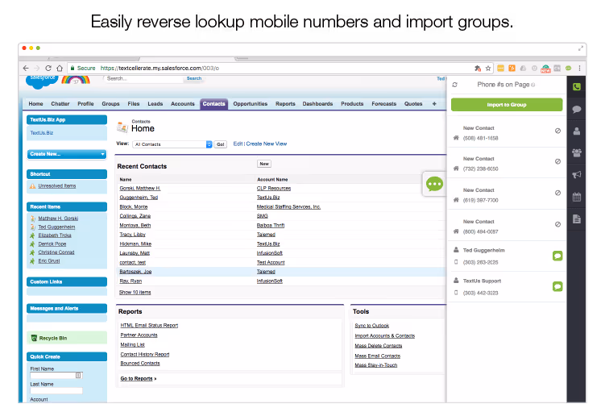Open the Accounts tab

(x=183, y=104)
